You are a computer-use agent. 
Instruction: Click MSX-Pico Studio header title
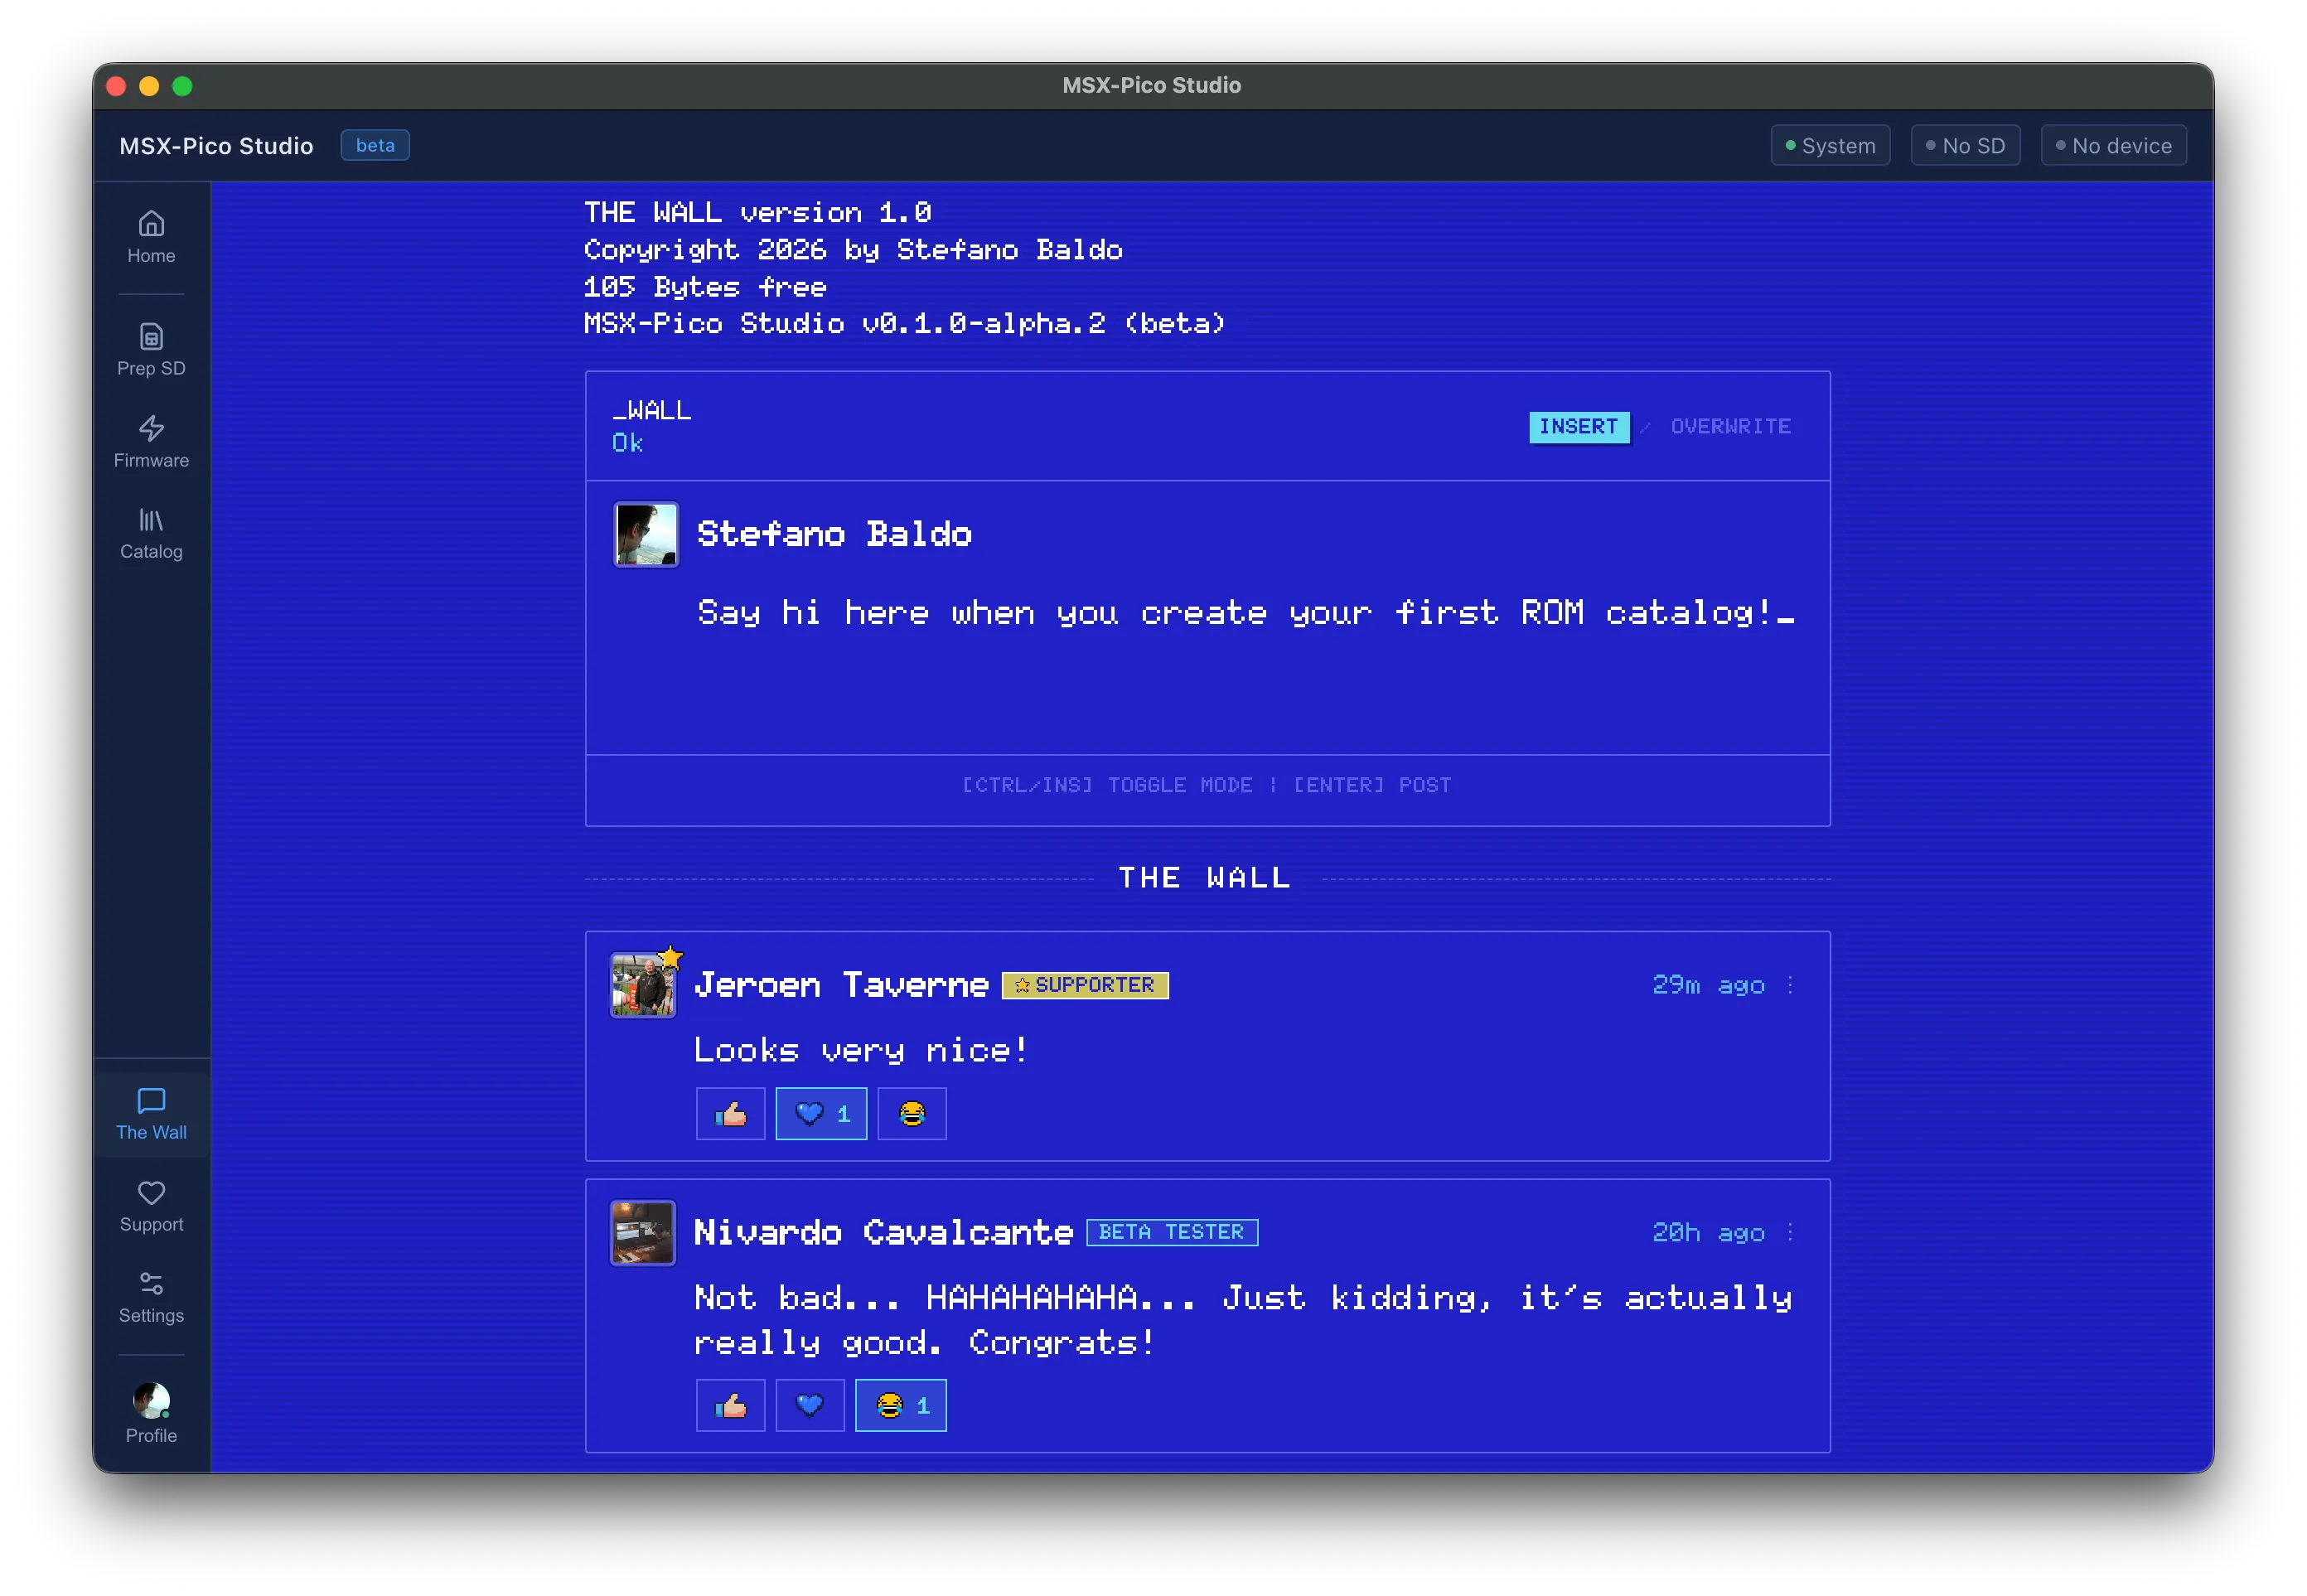[216, 146]
